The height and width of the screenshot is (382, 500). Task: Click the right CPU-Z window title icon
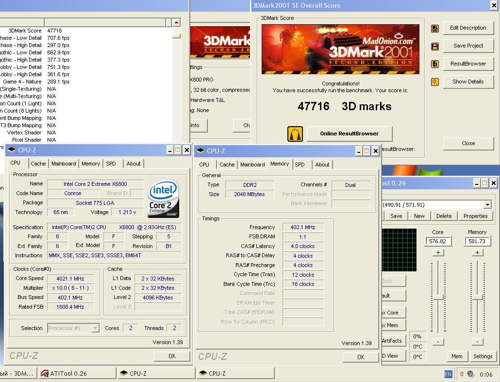click(x=200, y=151)
